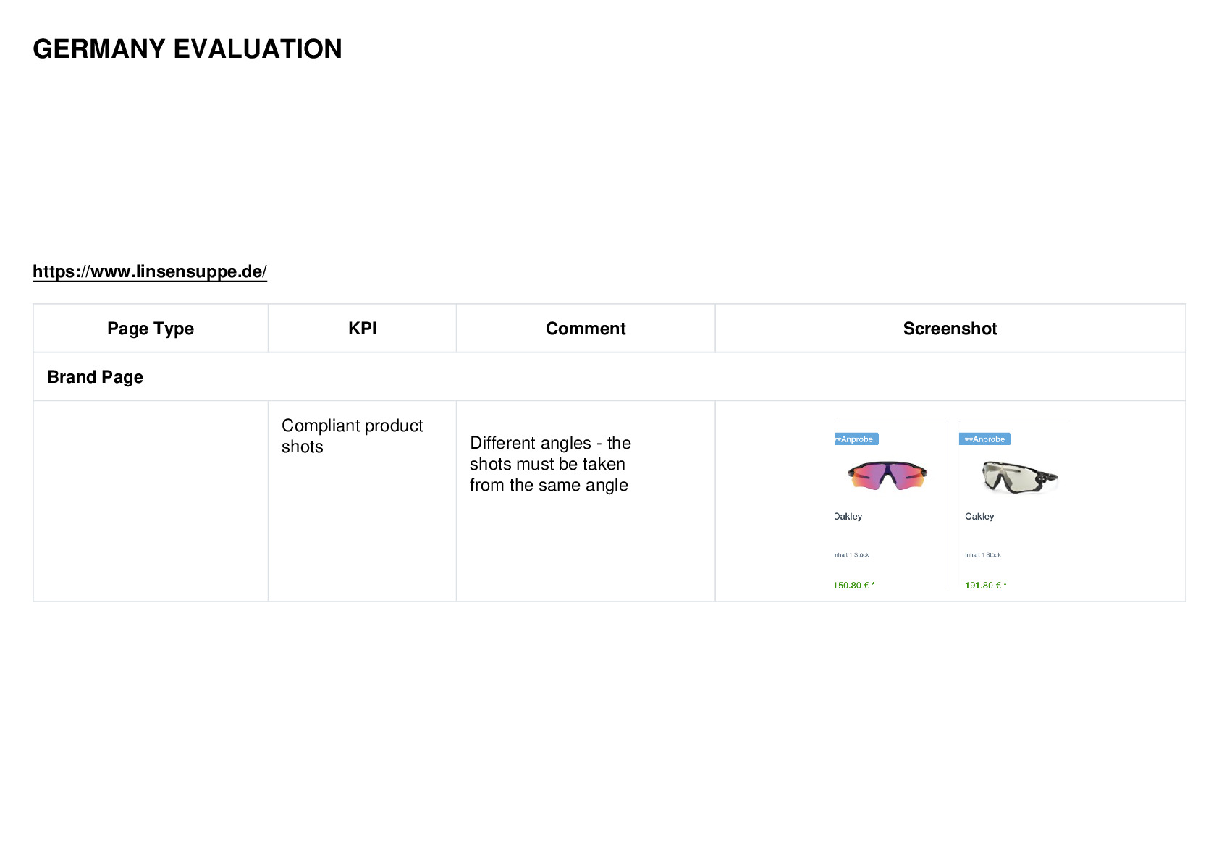Click the Screenshot column header

[x=950, y=329]
